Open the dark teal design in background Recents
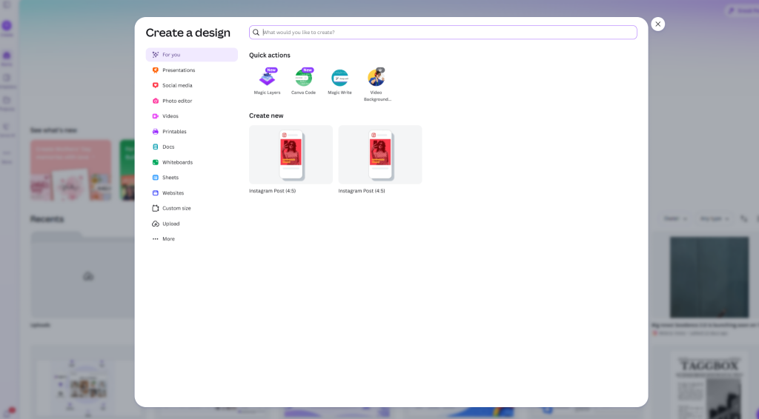 click(x=709, y=277)
